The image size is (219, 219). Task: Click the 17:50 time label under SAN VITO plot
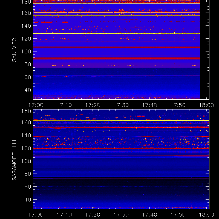click(x=178, y=105)
